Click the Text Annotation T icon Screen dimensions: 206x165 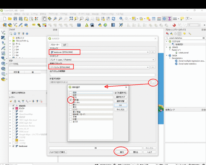187,19
